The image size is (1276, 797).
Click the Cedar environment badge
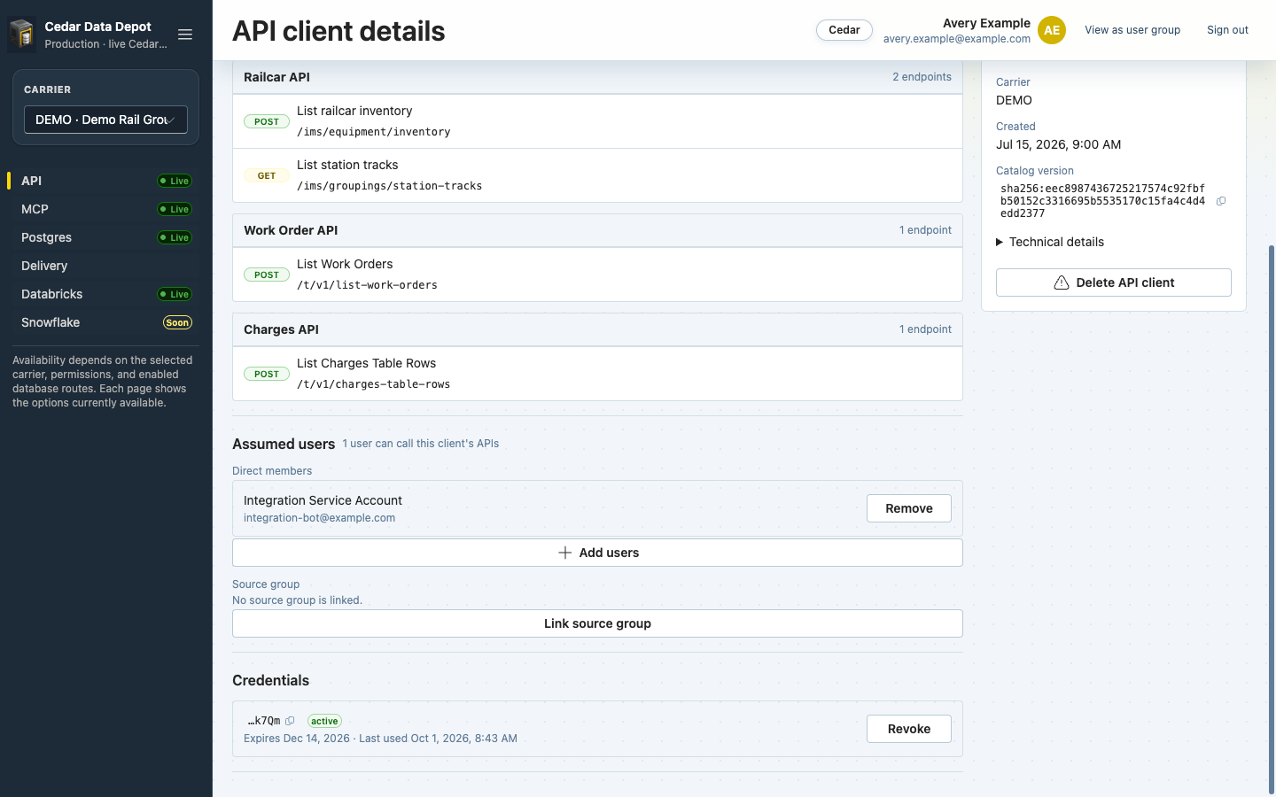click(844, 30)
